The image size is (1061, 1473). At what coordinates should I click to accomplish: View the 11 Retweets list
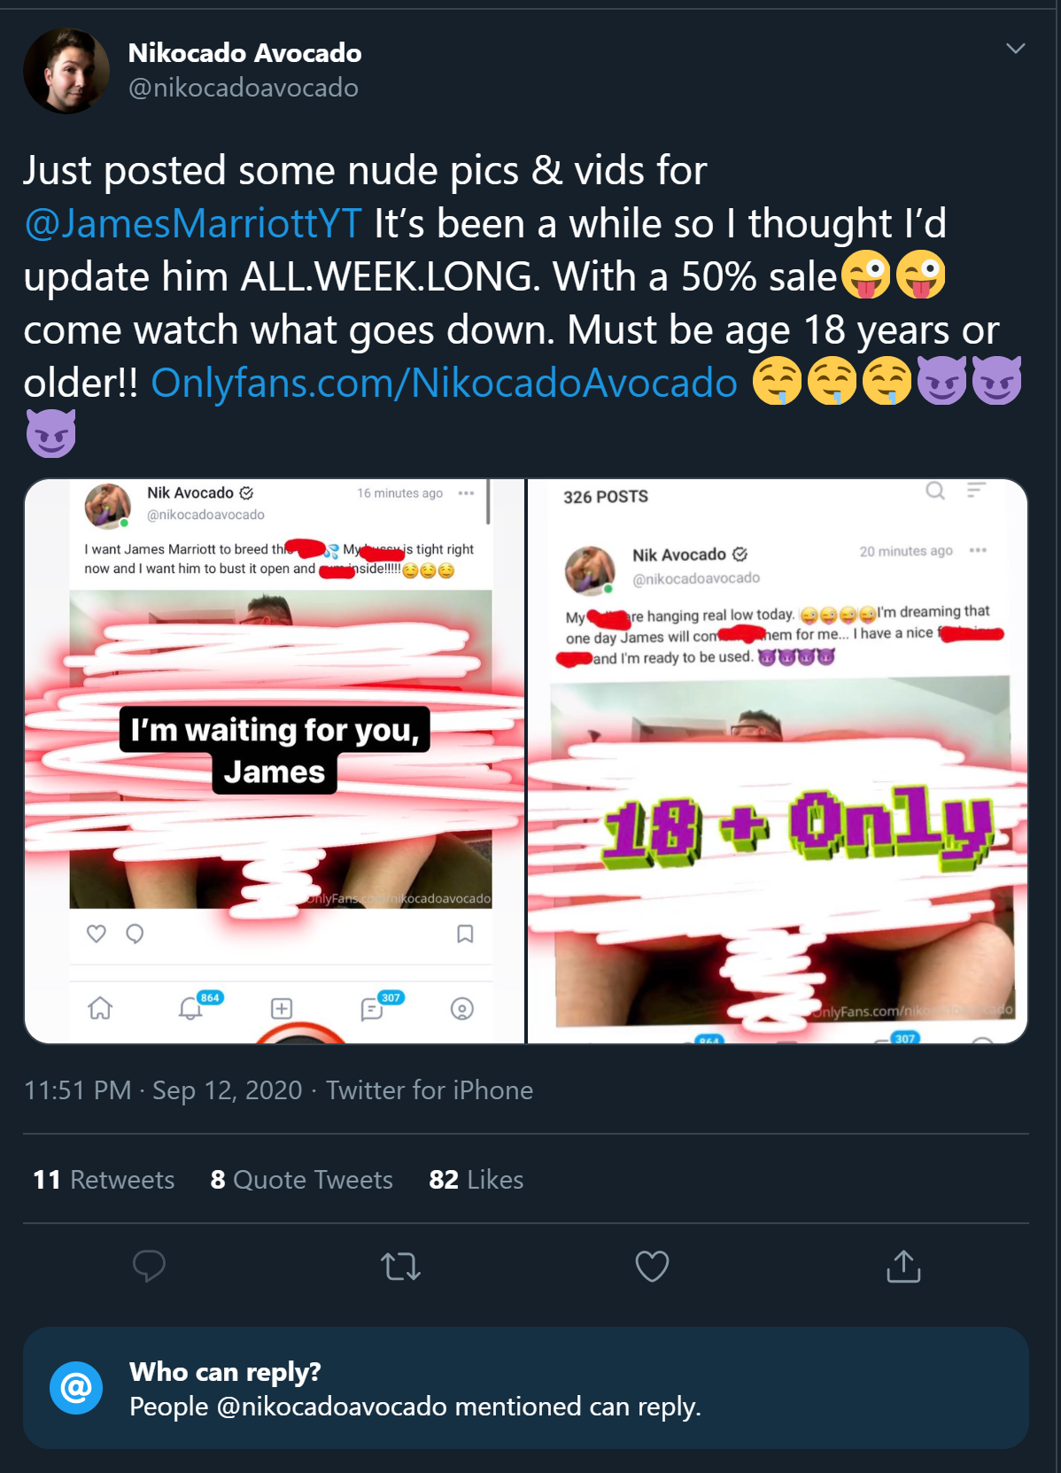coord(104,1180)
